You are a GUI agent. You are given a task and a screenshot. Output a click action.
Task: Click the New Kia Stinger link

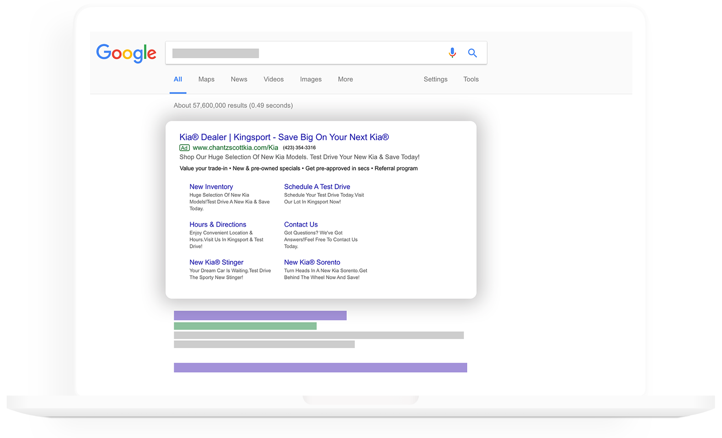(x=216, y=262)
